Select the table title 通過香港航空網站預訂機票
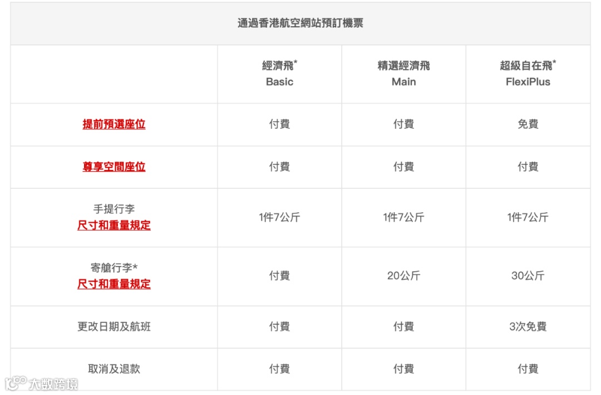The width and height of the screenshot is (601, 395). tap(300, 23)
